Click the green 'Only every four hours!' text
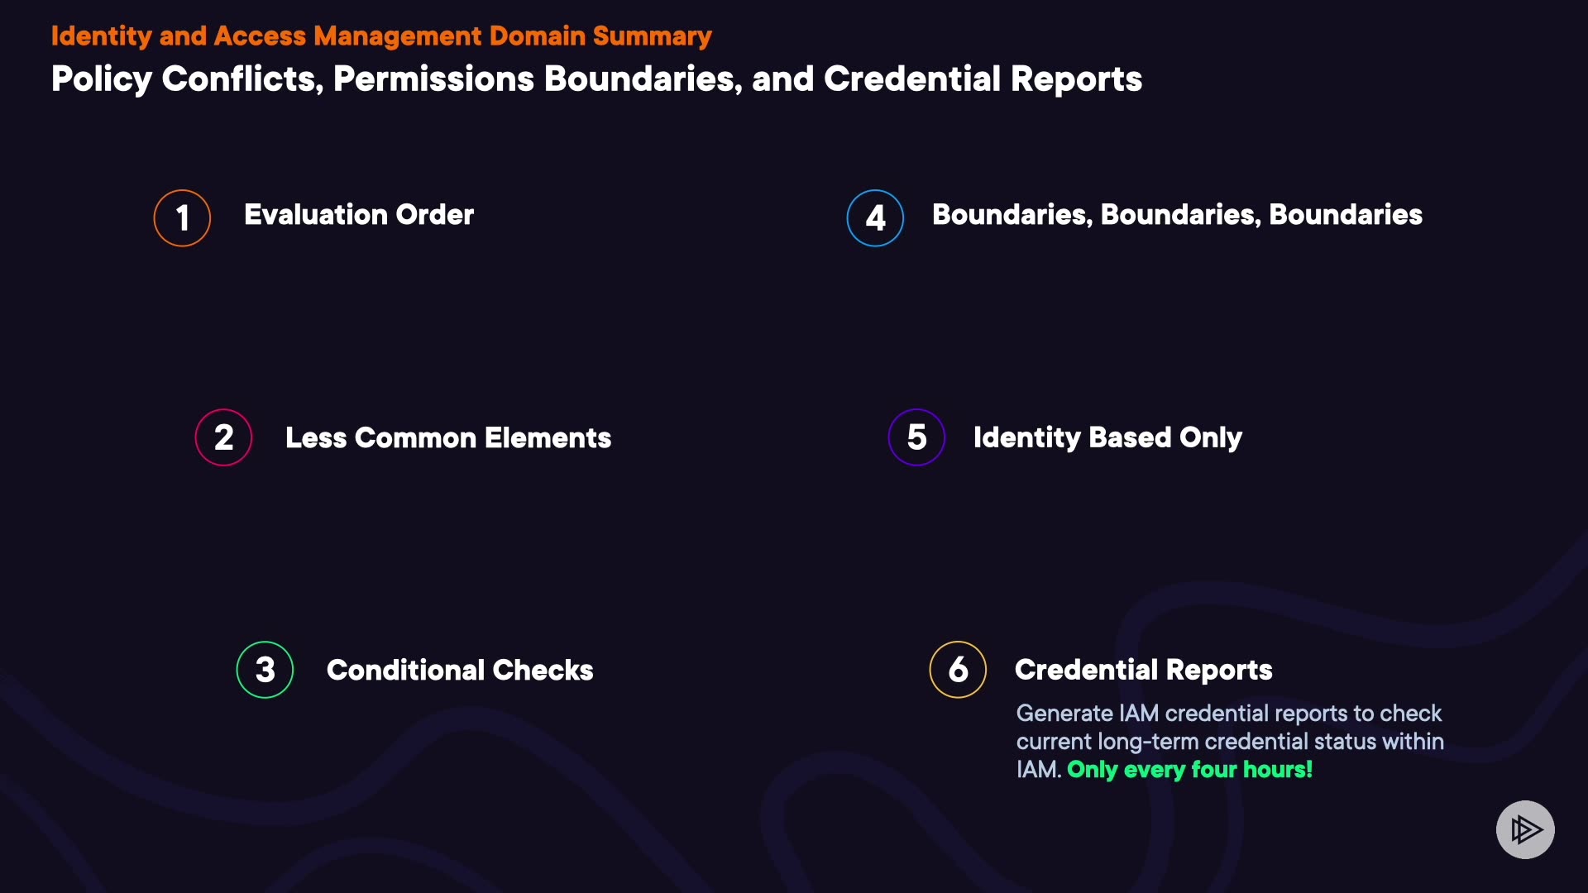 click(x=1189, y=770)
